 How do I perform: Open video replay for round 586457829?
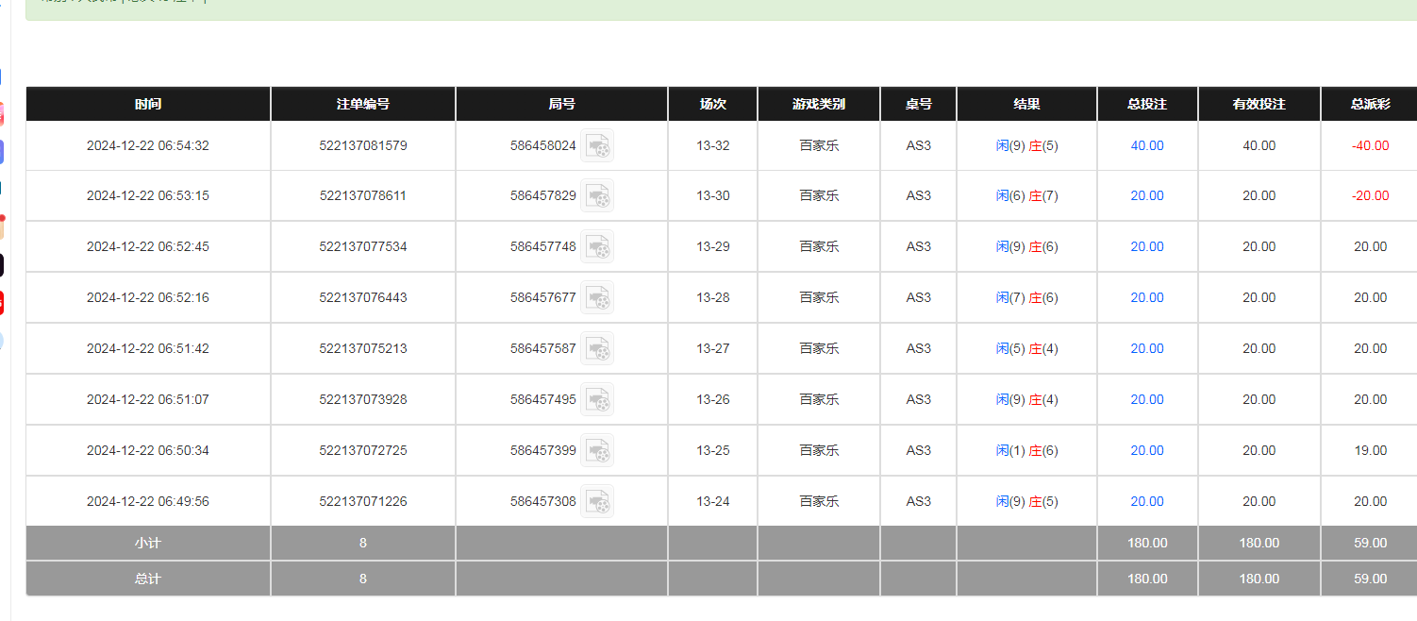(x=597, y=196)
